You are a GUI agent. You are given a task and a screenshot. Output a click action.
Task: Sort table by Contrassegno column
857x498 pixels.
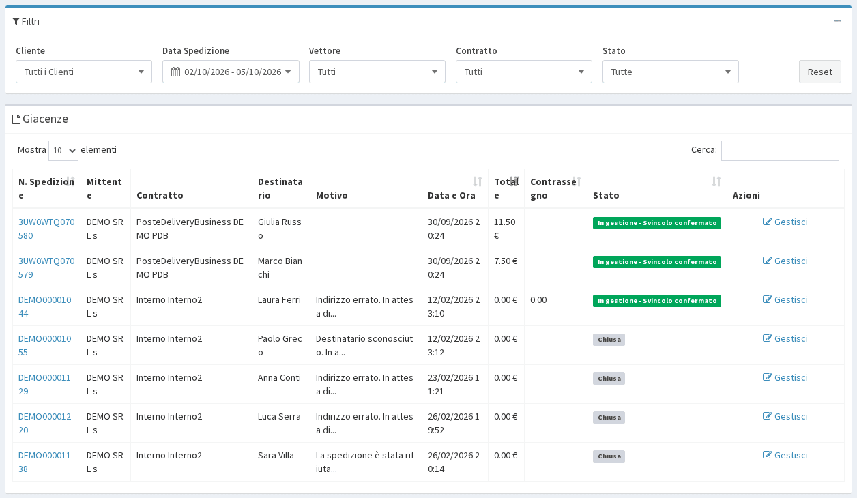tap(555, 188)
